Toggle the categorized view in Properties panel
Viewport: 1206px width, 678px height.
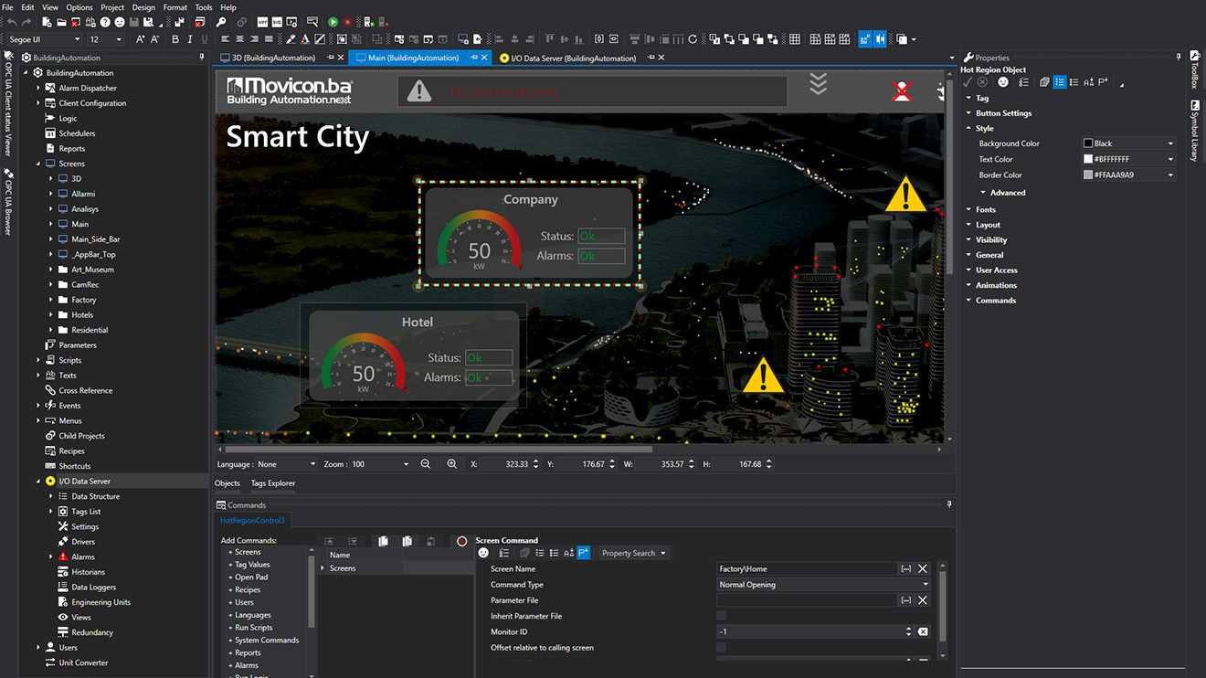1061,83
